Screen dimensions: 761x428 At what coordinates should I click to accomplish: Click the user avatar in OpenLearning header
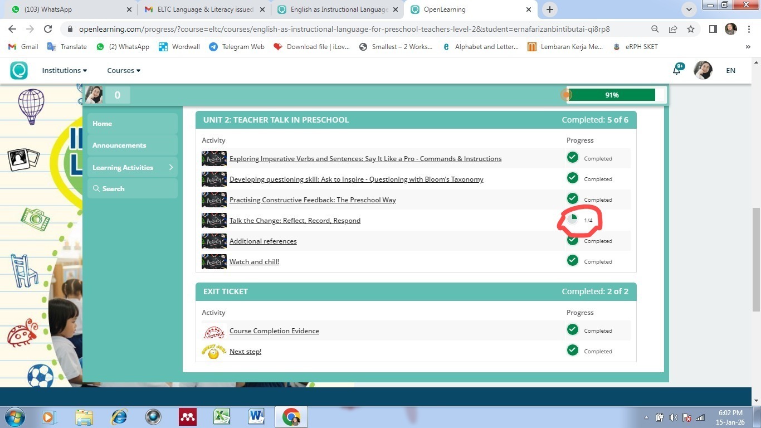(x=703, y=70)
